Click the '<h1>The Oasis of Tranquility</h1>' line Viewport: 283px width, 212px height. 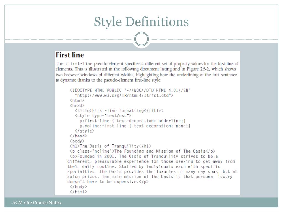110,146
